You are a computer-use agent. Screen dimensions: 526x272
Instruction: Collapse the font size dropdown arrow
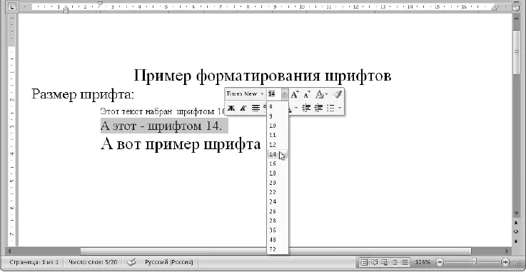285,94
